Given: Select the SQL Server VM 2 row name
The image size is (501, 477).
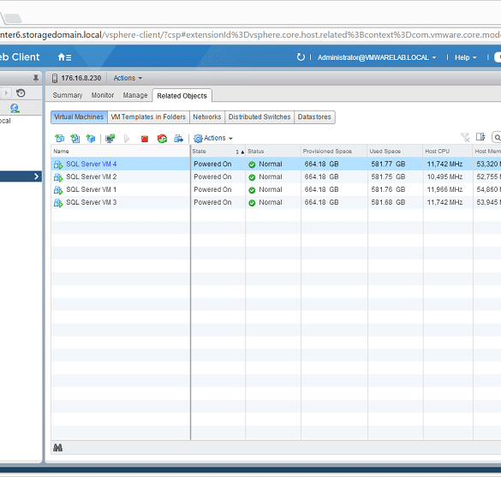Looking at the screenshot, I should click(91, 176).
